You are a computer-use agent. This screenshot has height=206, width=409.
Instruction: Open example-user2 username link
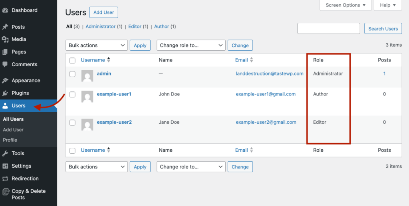(114, 122)
